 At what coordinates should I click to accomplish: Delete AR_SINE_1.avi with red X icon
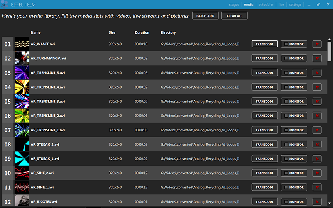coord(317,187)
